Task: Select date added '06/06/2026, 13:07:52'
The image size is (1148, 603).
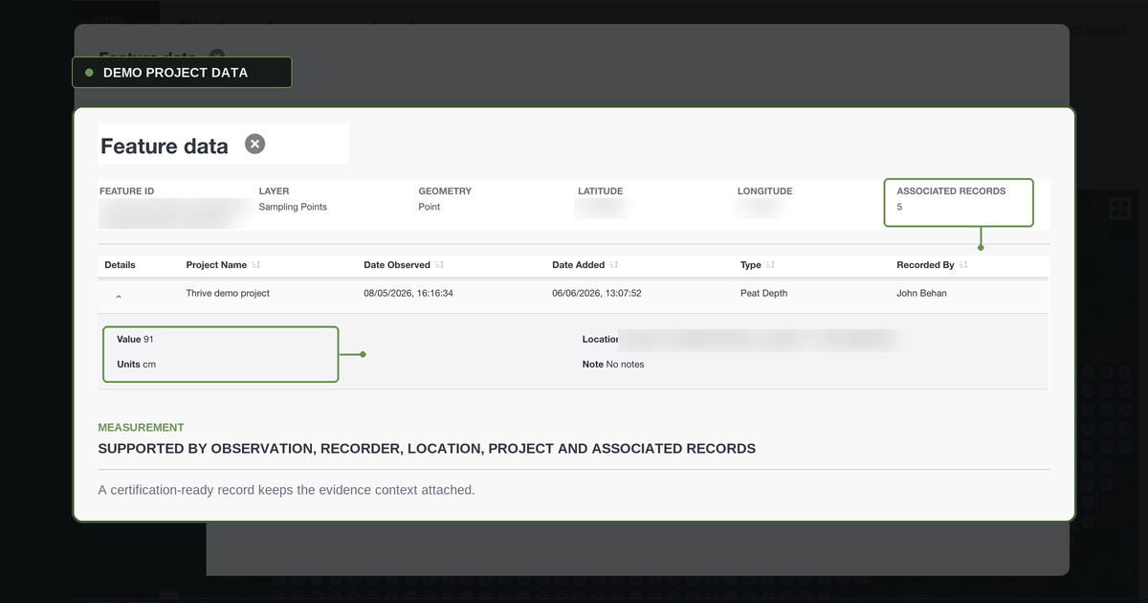Action: coord(597,294)
